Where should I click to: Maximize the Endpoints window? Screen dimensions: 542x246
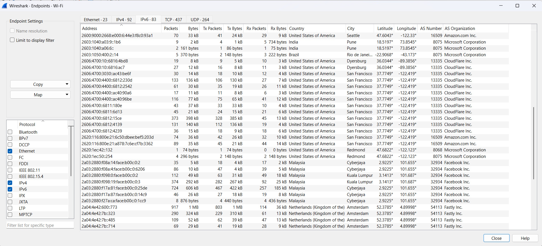[517, 6]
